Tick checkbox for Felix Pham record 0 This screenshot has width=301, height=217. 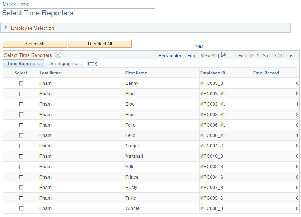pos(21,125)
